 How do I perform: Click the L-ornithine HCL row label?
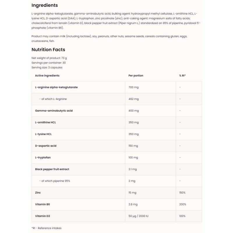pos(45,122)
